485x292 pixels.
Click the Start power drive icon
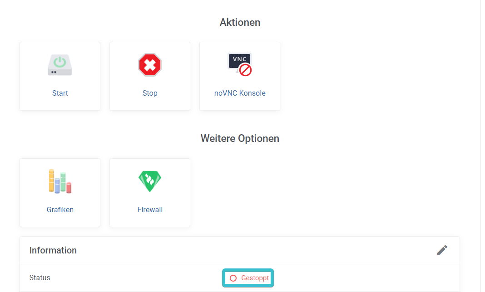[59, 65]
